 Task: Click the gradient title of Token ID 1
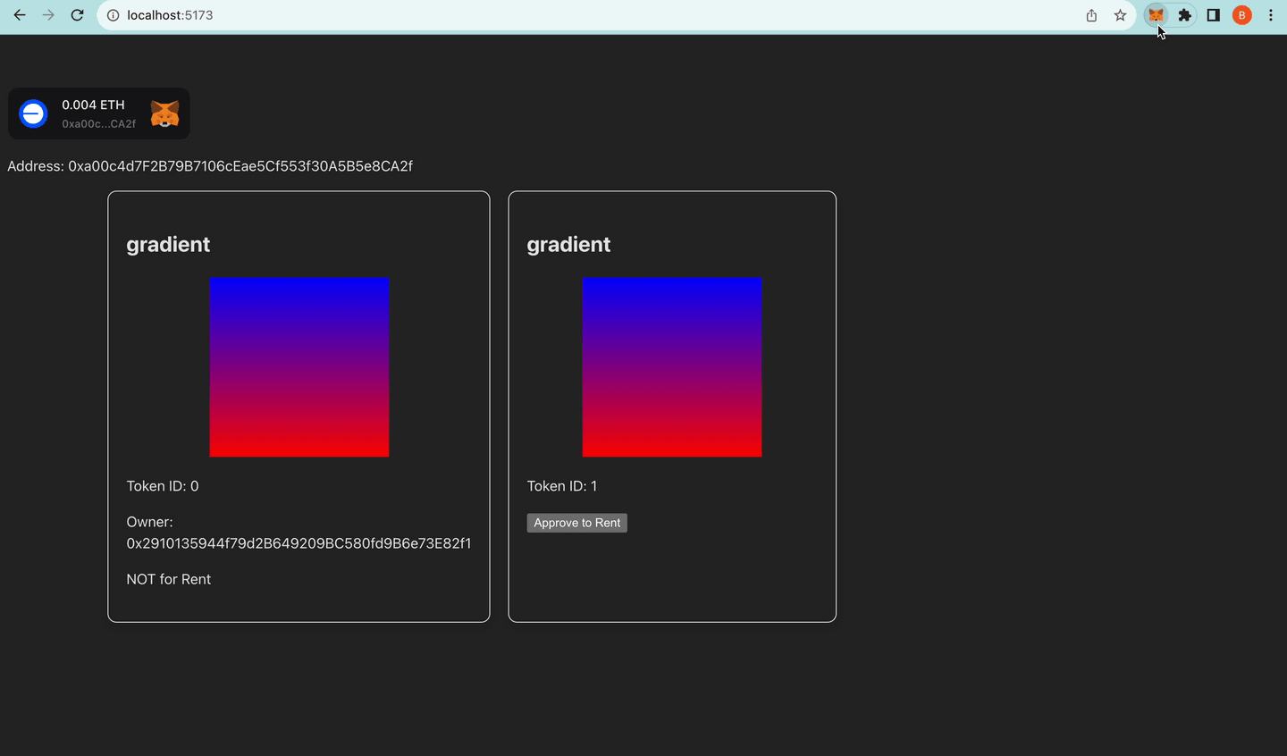[x=568, y=244]
